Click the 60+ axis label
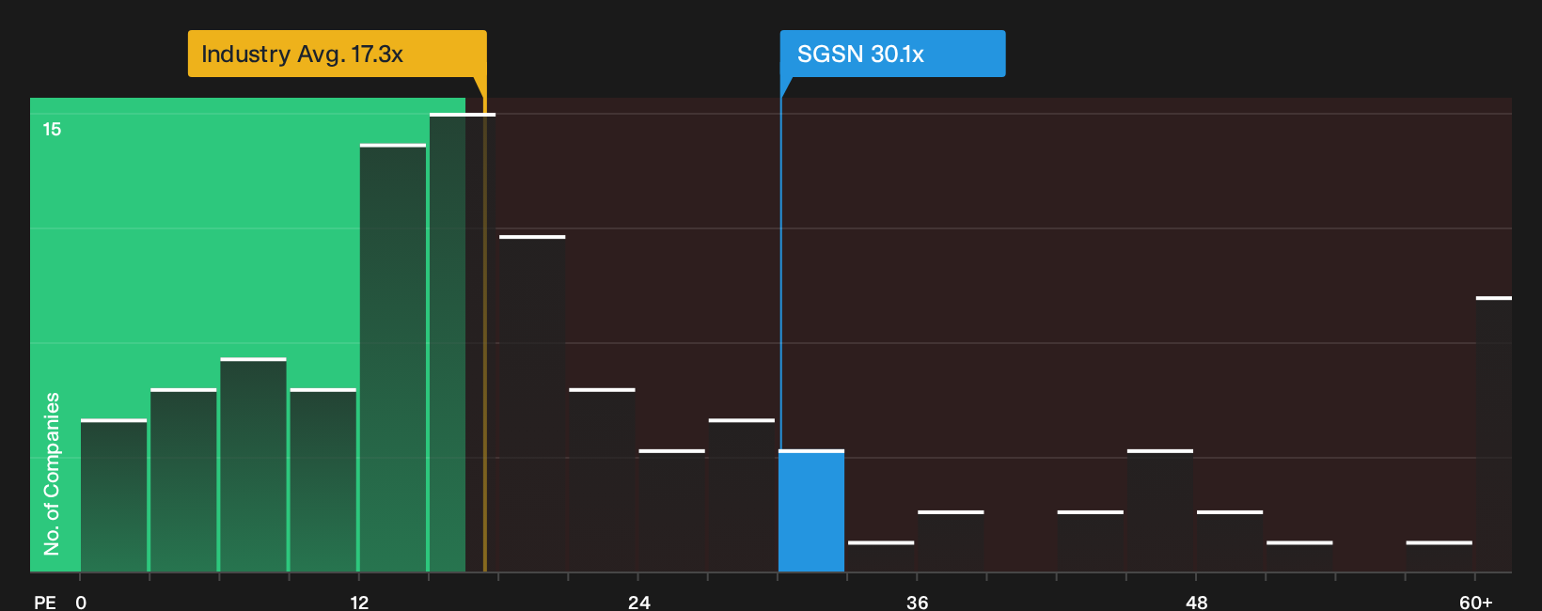Screen dimensions: 1542x611 tap(1475, 603)
